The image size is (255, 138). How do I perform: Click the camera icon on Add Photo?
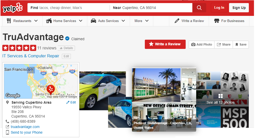pos(193,45)
